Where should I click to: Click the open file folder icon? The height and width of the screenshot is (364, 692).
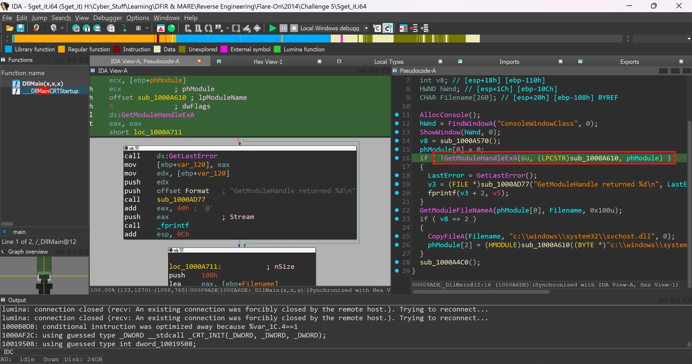[x=9, y=28]
